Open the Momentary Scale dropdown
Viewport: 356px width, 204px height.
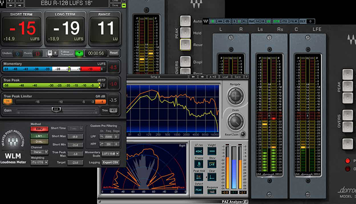(x=110, y=154)
